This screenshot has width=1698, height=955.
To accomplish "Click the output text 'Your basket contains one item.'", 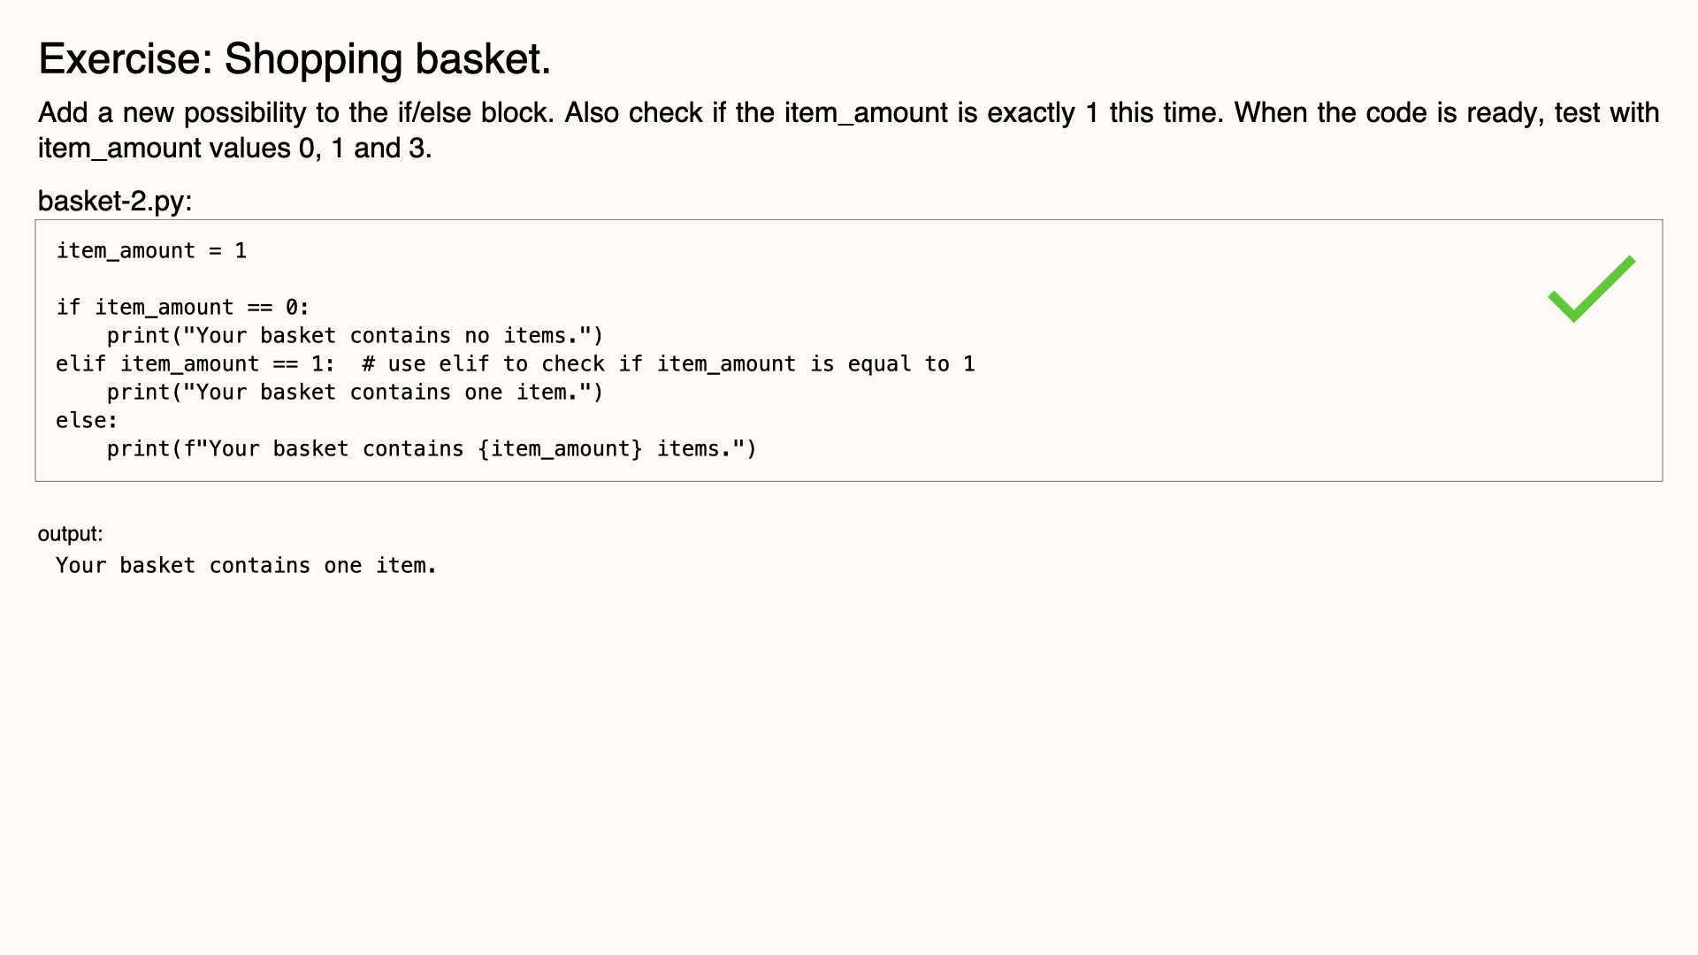I will [246, 566].
